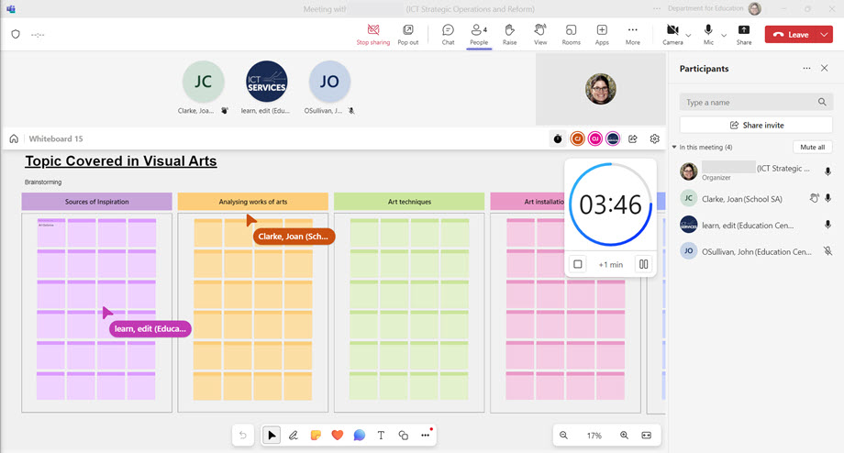Add a sticky note
The image size is (844, 453).
[x=316, y=436]
